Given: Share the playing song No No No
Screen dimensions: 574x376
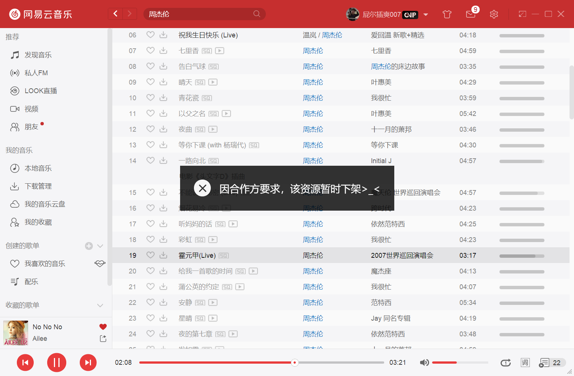Looking at the screenshot, I should 103,338.
